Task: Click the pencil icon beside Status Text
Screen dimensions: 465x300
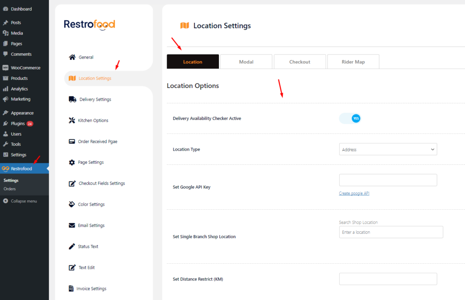Action: [72, 246]
